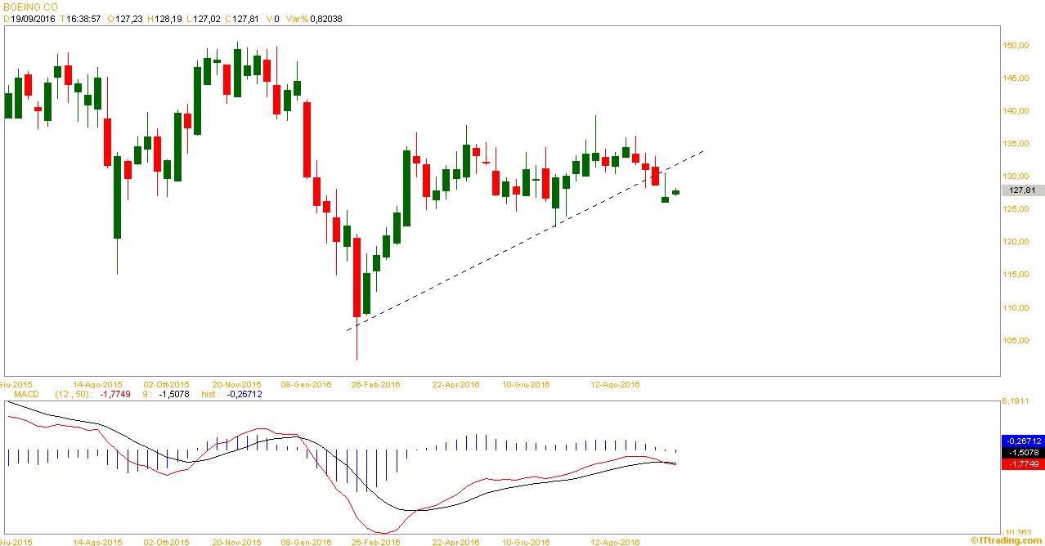
Task: Click the BOEING CO chart title
Action: [x=30, y=7]
